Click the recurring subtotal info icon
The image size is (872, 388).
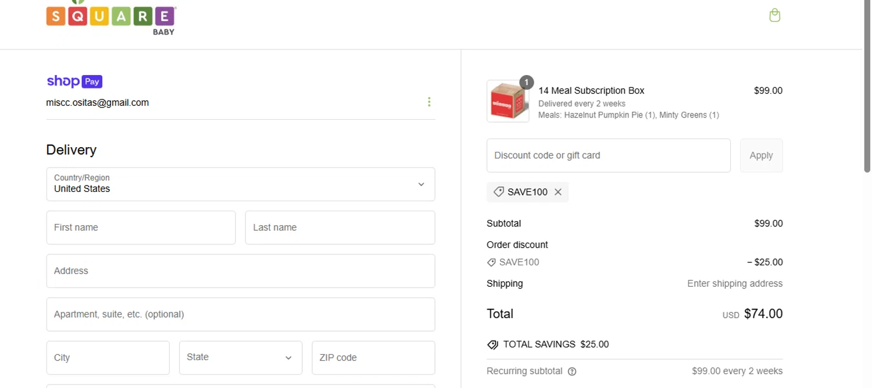[x=572, y=371]
